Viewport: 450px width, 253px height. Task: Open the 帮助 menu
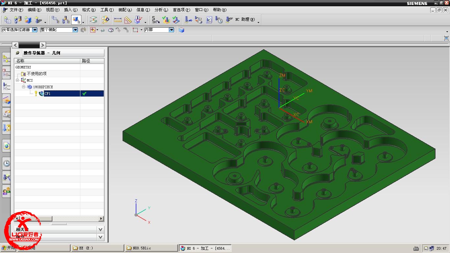pos(219,10)
